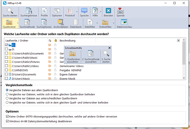
Task: Check the D: drive checkbox
Action: [x=7, y=49]
